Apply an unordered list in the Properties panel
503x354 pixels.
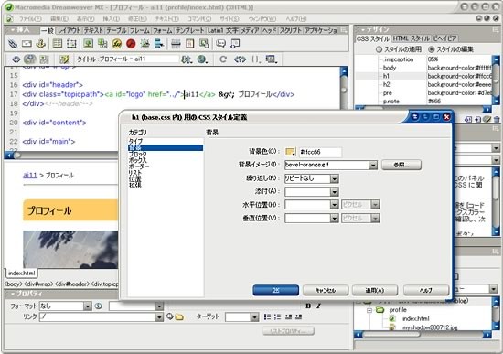click(x=267, y=317)
